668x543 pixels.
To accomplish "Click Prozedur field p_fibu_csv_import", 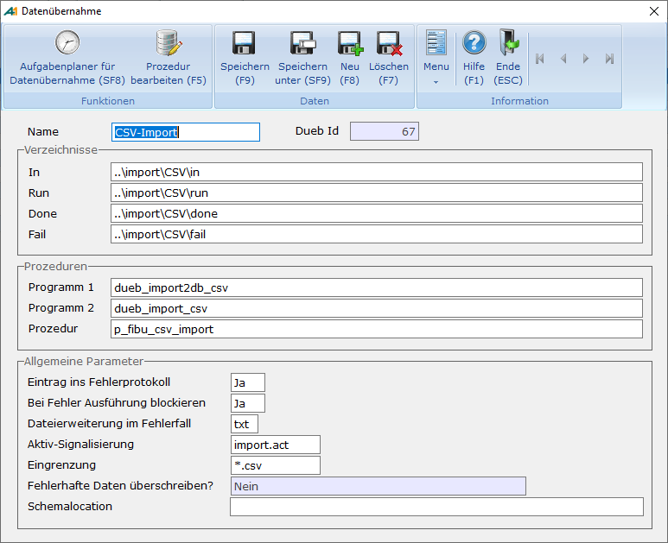I will (377, 329).
